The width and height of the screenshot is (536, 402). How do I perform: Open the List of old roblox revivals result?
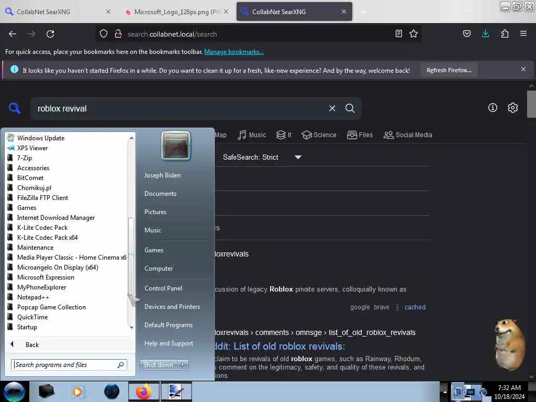pos(280,347)
